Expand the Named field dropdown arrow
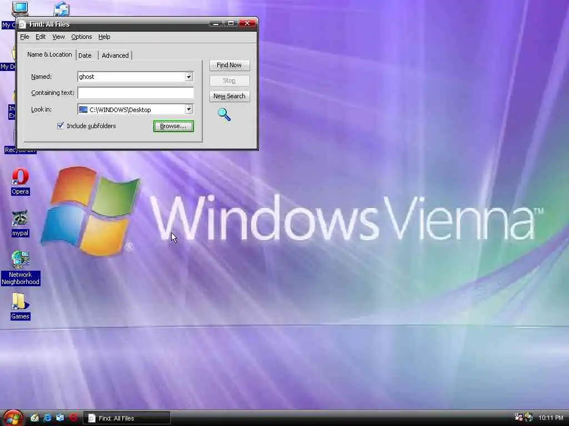This screenshot has height=426, width=569. pos(188,77)
